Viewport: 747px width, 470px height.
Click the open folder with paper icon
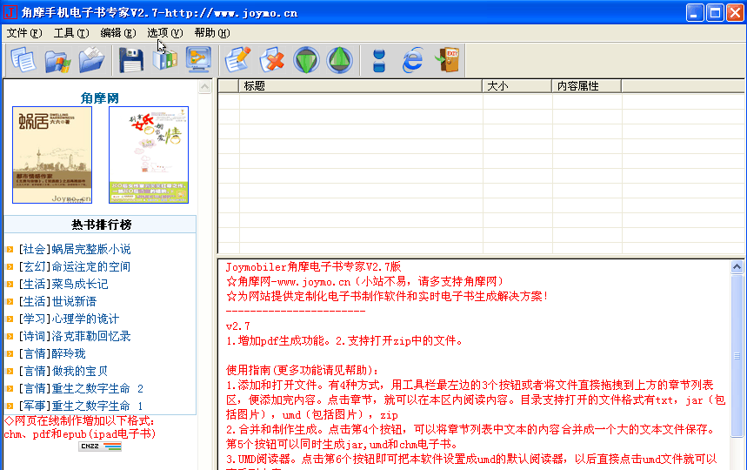point(91,61)
